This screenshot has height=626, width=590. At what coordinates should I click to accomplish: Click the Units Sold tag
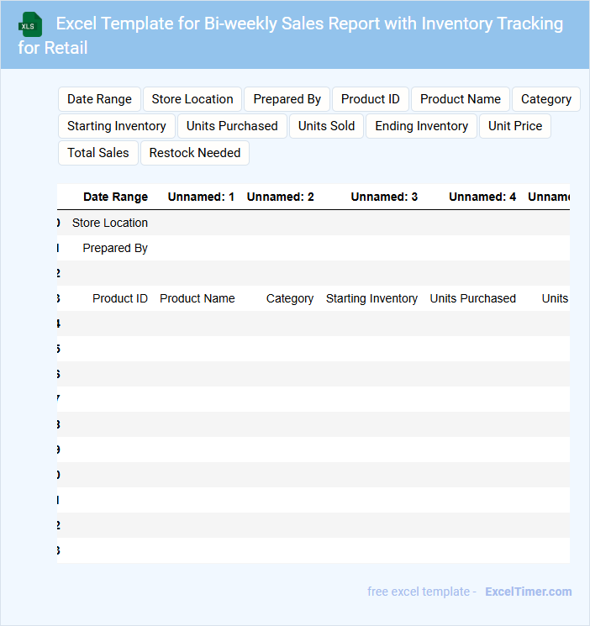pyautogui.click(x=326, y=126)
